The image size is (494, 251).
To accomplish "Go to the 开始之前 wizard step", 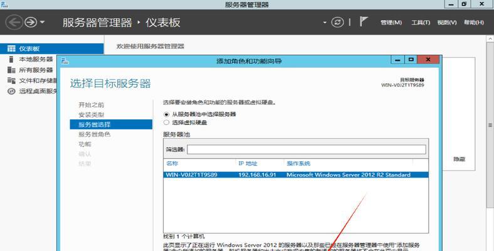I will tap(92, 105).
